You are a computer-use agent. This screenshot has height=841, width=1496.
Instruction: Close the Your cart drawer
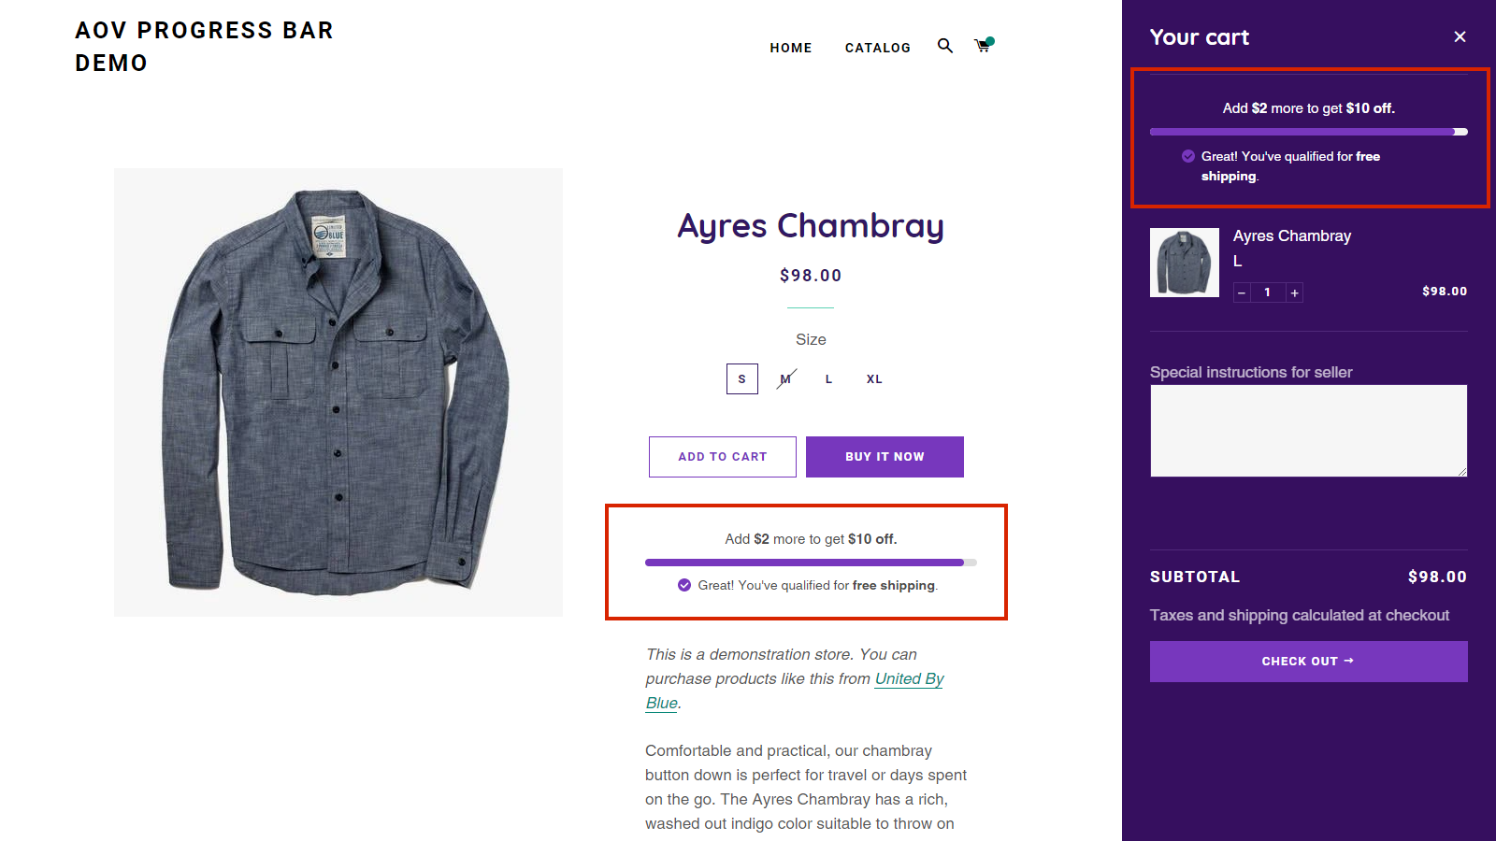[1460, 36]
